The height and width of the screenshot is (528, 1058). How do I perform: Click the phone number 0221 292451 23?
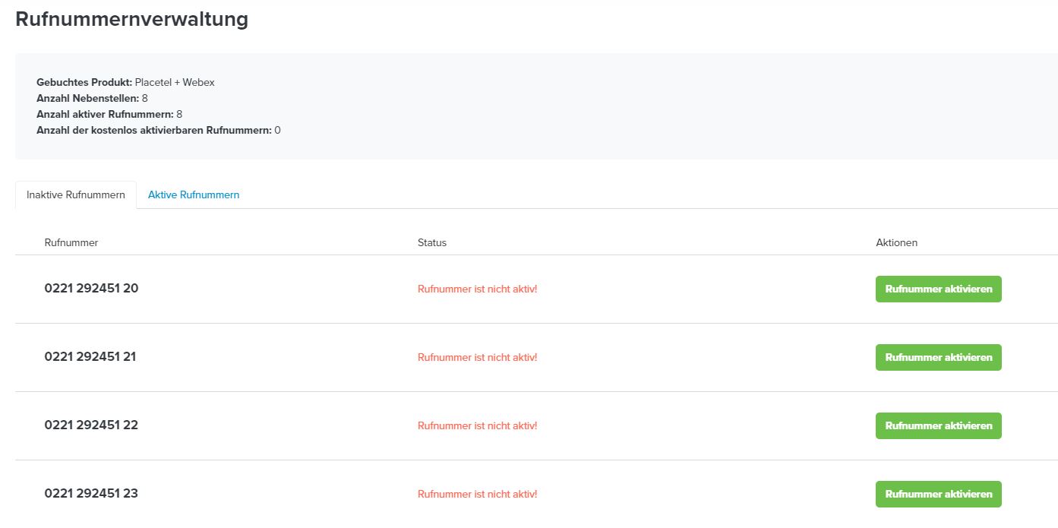point(91,494)
